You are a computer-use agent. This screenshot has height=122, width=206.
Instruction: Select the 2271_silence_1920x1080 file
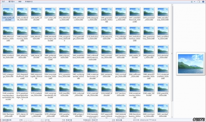(x=22, y=110)
